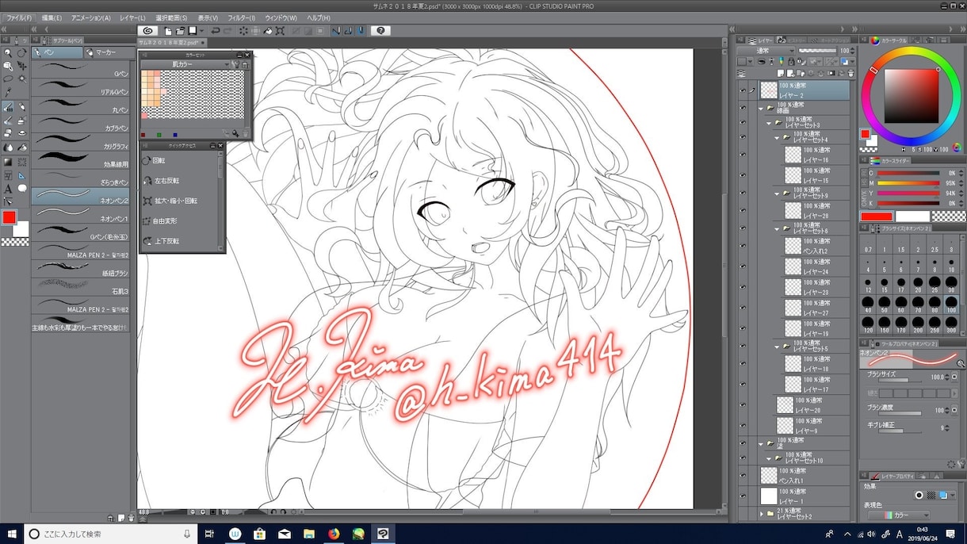Select the Gradient tool
Image resolution: width=967 pixels, height=544 pixels.
tap(8, 162)
